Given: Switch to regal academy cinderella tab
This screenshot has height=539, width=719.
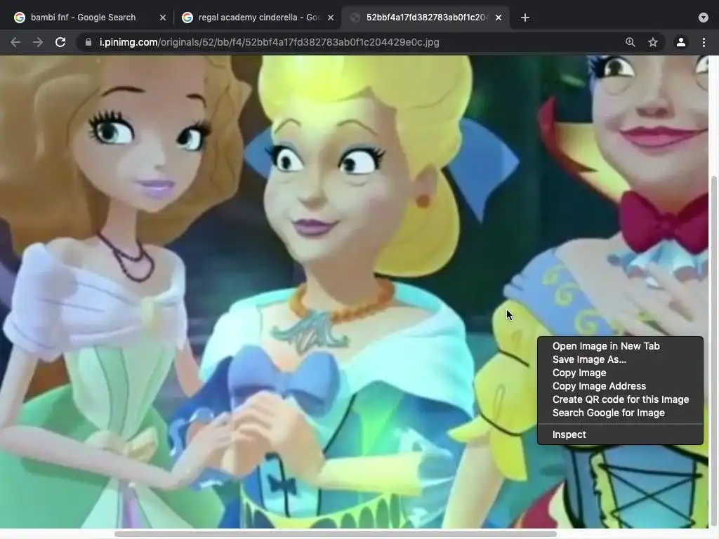Looking at the screenshot, I should point(259,18).
